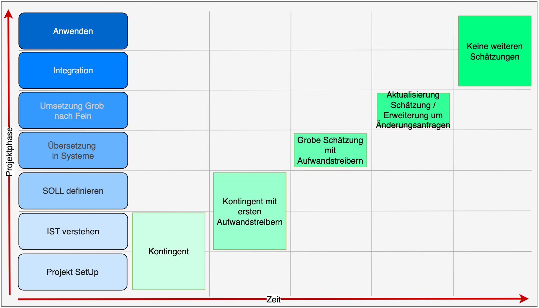The width and height of the screenshot is (539, 308).
Task: Click vertical grid line right of Kontingent box
Action: 210,98
